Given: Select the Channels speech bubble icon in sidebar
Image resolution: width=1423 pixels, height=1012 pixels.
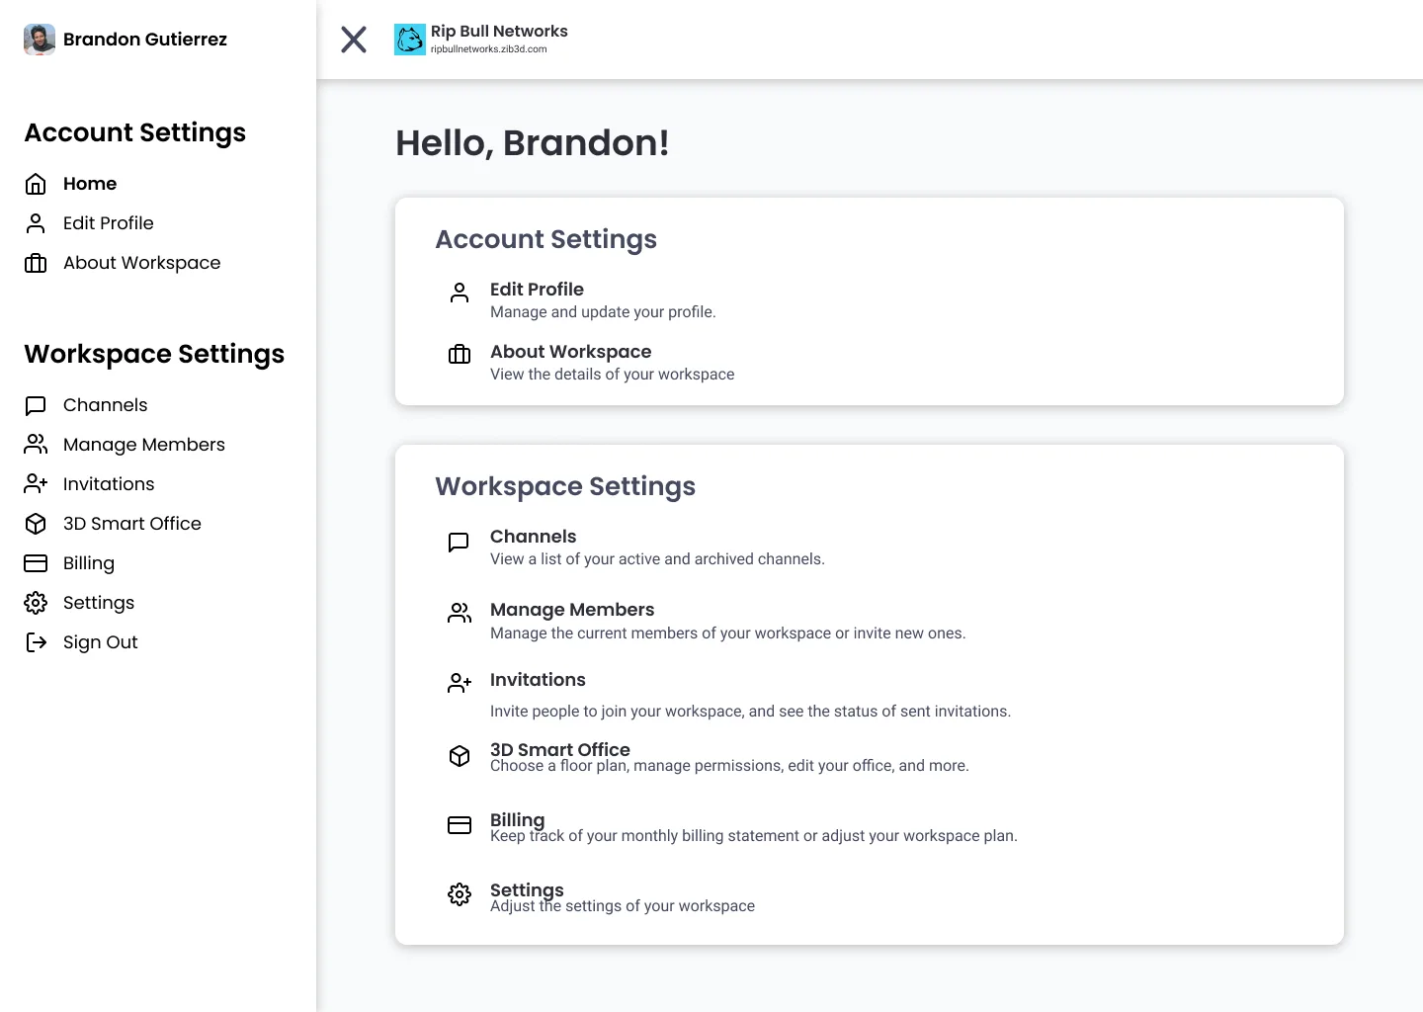Looking at the screenshot, I should 36,405.
